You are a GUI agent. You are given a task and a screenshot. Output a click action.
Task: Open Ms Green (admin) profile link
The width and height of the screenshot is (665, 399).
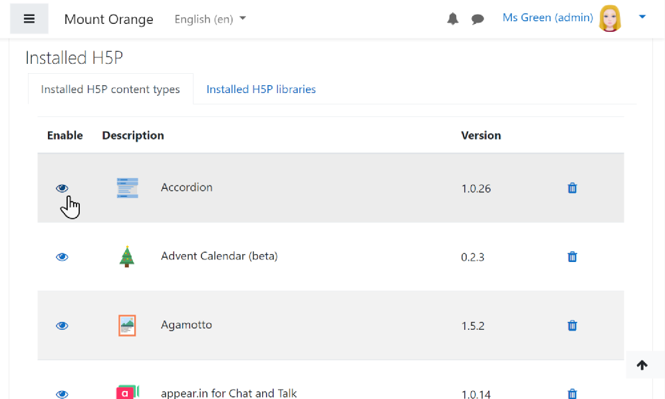pos(547,17)
